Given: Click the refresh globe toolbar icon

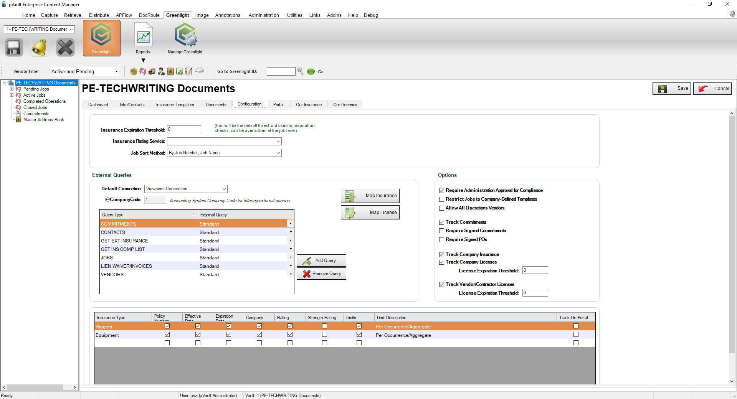Looking at the screenshot, I should click(x=134, y=71).
